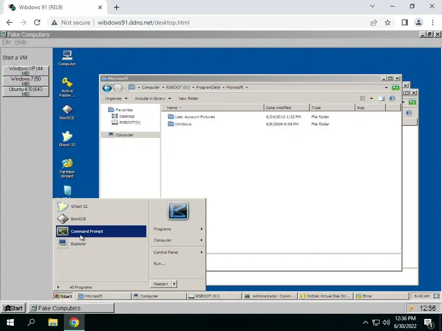Start the Windows 7 (50 MB) VM
This screenshot has height=331, width=442.
point(25,81)
